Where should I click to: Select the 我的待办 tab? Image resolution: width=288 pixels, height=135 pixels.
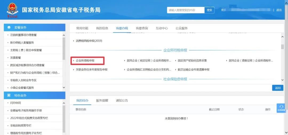coord(82,101)
